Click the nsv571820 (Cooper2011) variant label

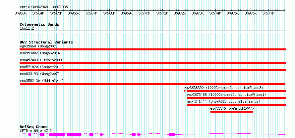pos(42,67)
